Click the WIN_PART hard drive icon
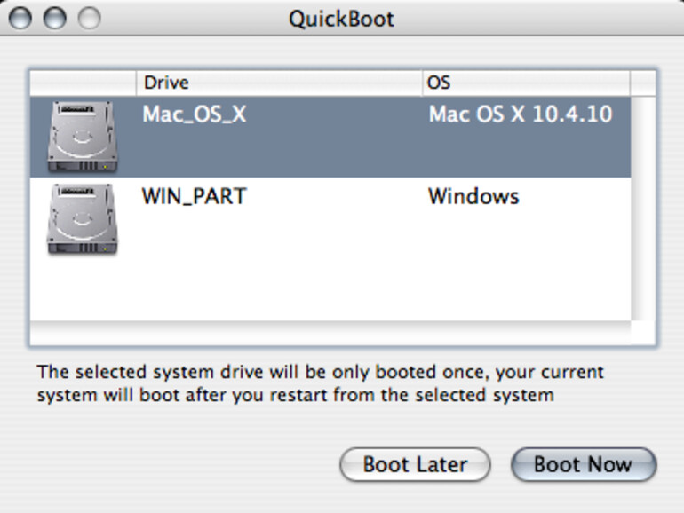Screen dimensions: 684x513 (83, 219)
